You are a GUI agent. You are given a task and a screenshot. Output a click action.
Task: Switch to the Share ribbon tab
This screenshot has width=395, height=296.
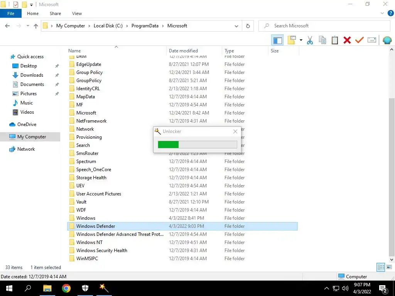(x=55, y=13)
